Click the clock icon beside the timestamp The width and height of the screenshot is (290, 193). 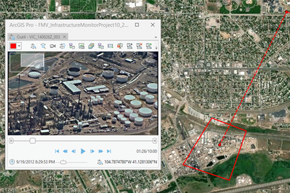12,162
